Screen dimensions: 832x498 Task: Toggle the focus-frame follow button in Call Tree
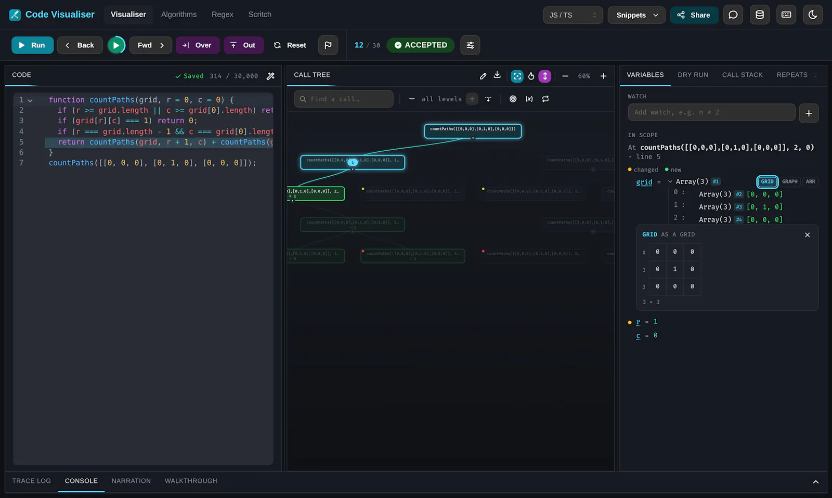tap(517, 76)
